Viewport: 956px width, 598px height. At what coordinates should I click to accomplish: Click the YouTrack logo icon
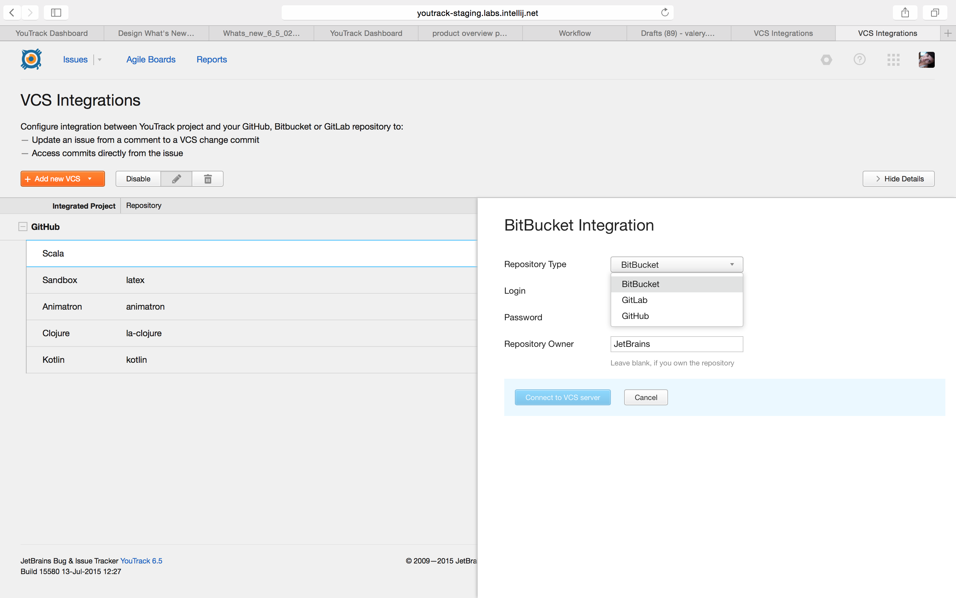tap(31, 59)
